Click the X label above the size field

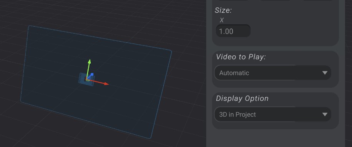point(222,20)
